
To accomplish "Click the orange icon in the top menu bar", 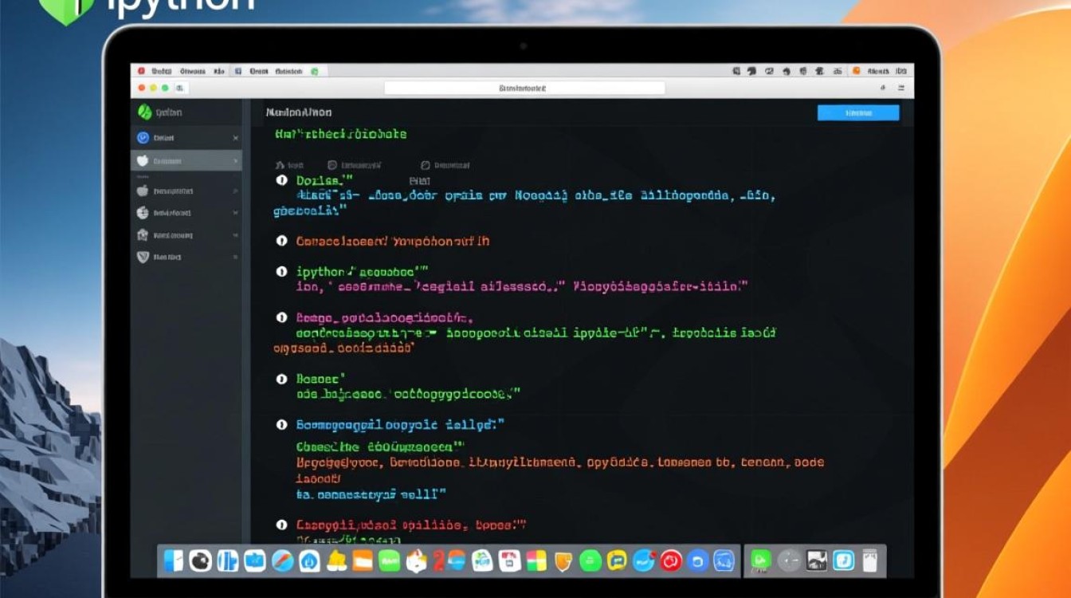I will coord(857,71).
